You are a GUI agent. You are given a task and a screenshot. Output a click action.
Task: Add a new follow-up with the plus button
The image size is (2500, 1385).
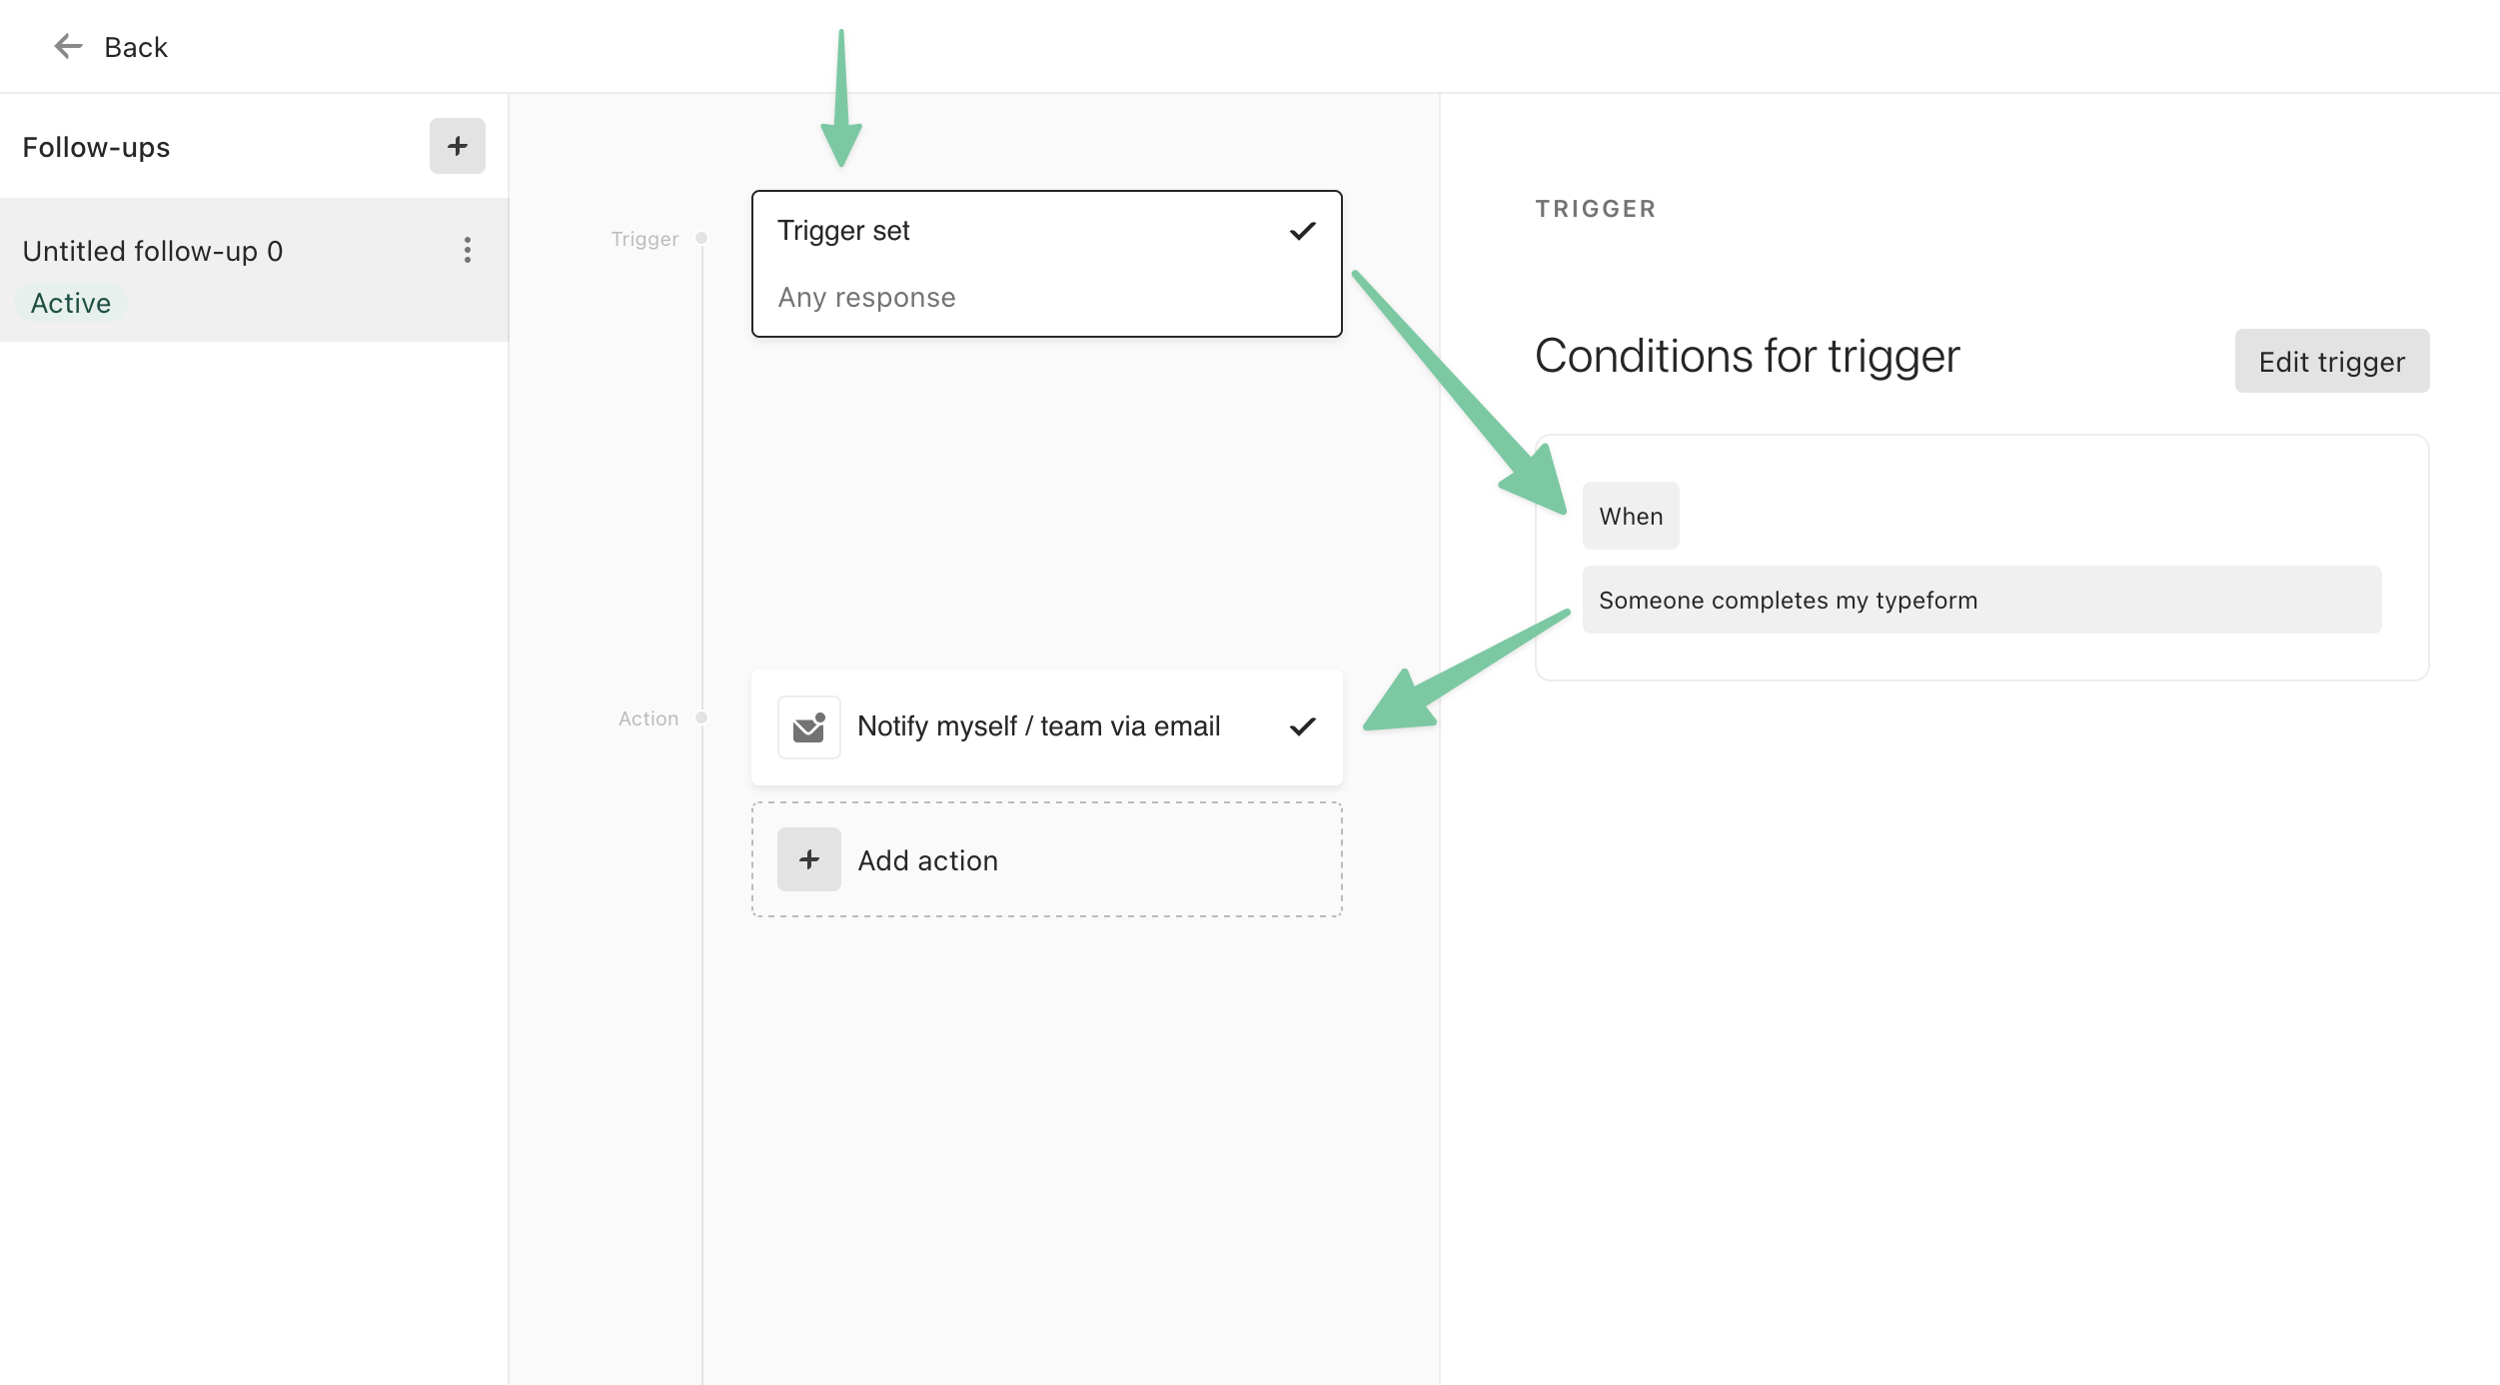458,146
